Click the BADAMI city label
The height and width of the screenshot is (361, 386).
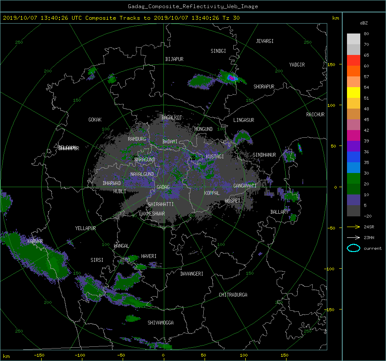point(170,142)
